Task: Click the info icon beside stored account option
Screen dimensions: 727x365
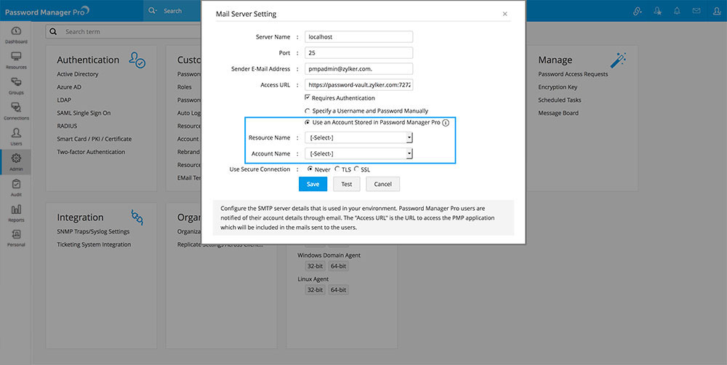Action: [446, 123]
